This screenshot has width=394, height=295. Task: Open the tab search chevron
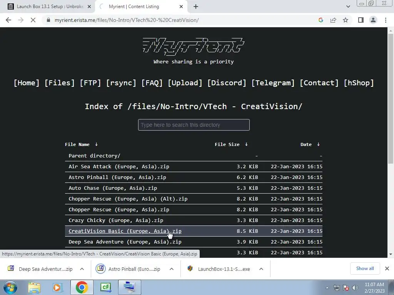[x=348, y=7]
